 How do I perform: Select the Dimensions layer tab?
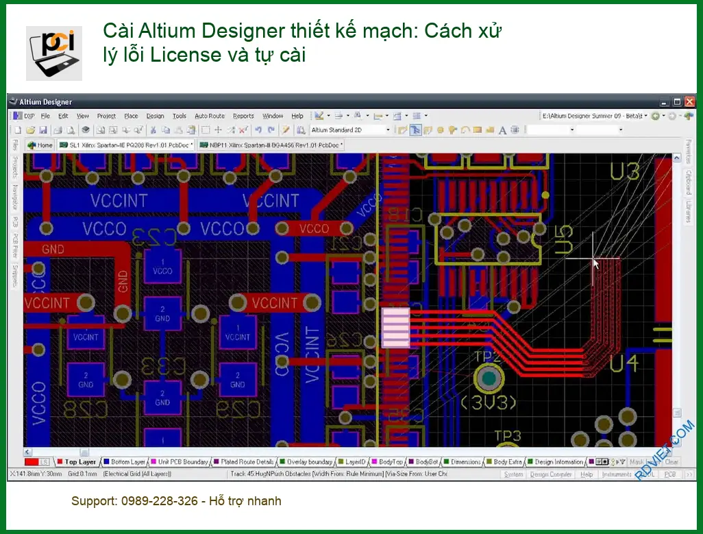[462, 462]
